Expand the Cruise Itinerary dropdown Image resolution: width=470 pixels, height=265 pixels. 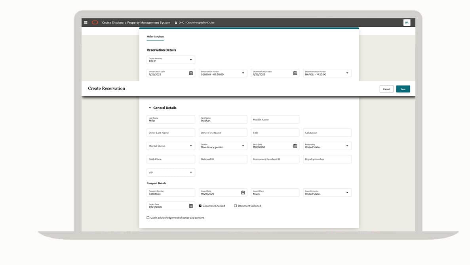pyautogui.click(x=190, y=60)
